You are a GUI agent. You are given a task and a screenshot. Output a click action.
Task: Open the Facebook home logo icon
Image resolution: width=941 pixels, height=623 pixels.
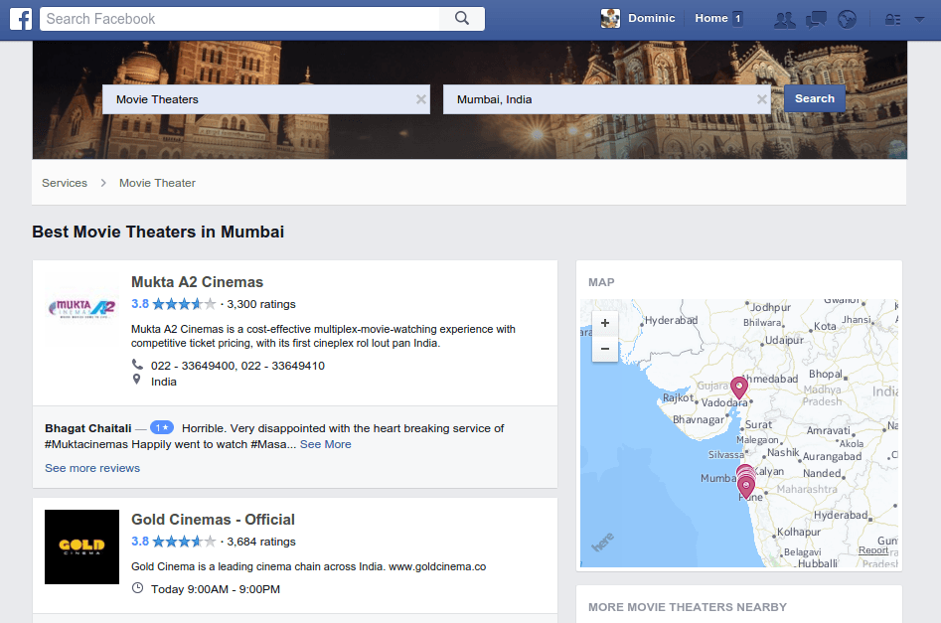click(20, 18)
